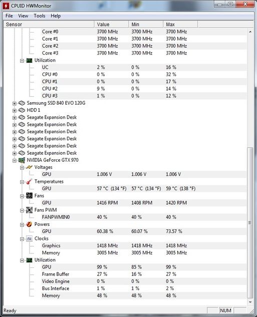Click the Voltages lightning icon under GTX 970
The image size is (257, 317).
pos(30,167)
